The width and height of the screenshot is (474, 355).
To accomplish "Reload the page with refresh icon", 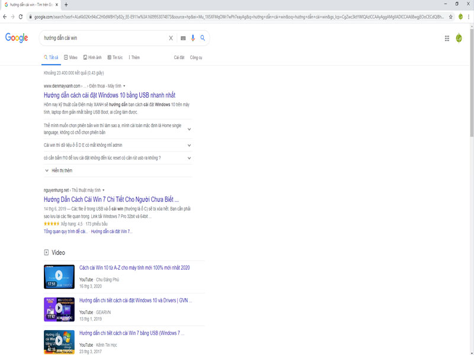I will click(21, 17).
